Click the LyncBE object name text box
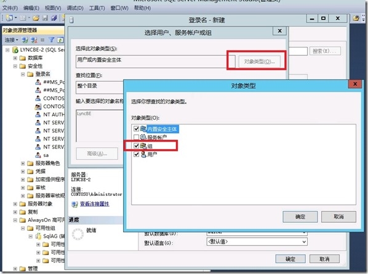Image resolution: width=368 pixels, height=274 pixels. pos(99,126)
